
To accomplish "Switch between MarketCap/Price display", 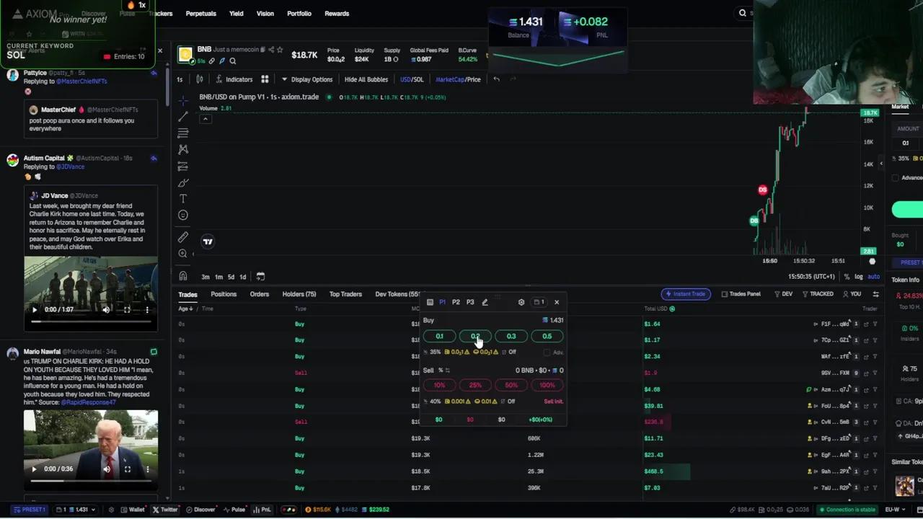I will pyautogui.click(x=458, y=79).
